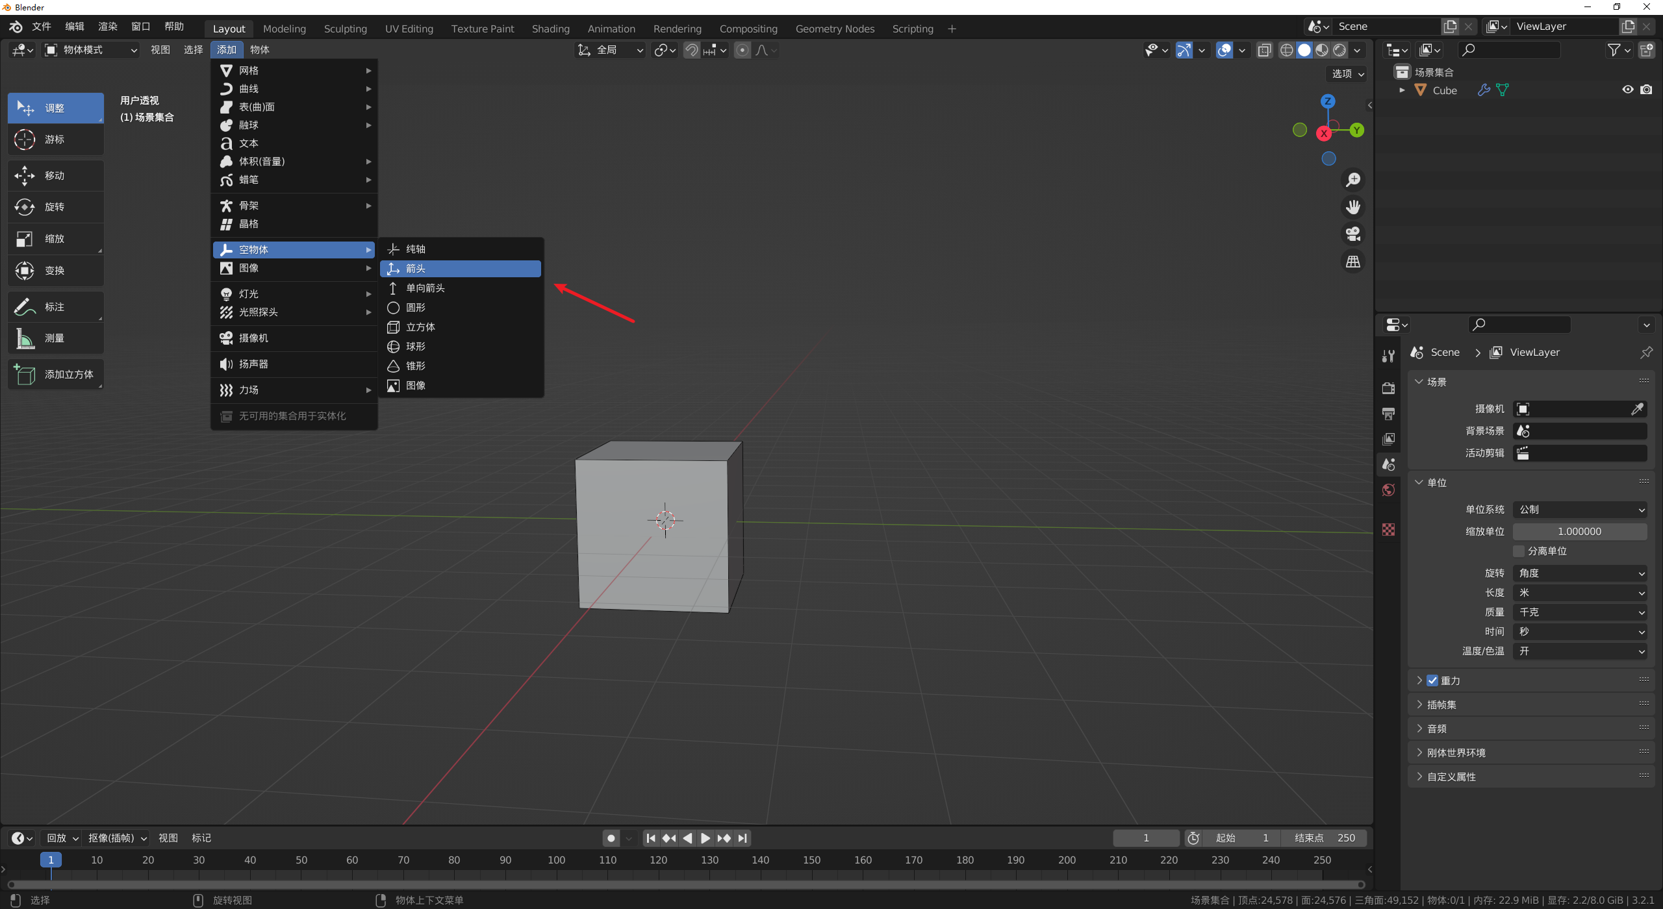The width and height of the screenshot is (1663, 909).
Task: Hide Cube with eye icon in outliner
Action: 1627,90
